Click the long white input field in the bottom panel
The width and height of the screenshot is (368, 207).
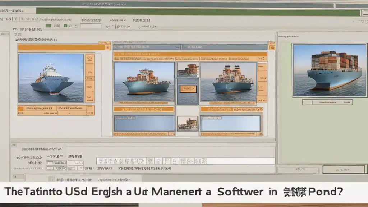(x=186, y=161)
